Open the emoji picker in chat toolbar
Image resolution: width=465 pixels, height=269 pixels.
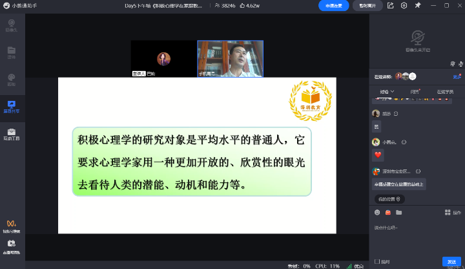pyautogui.click(x=377, y=212)
